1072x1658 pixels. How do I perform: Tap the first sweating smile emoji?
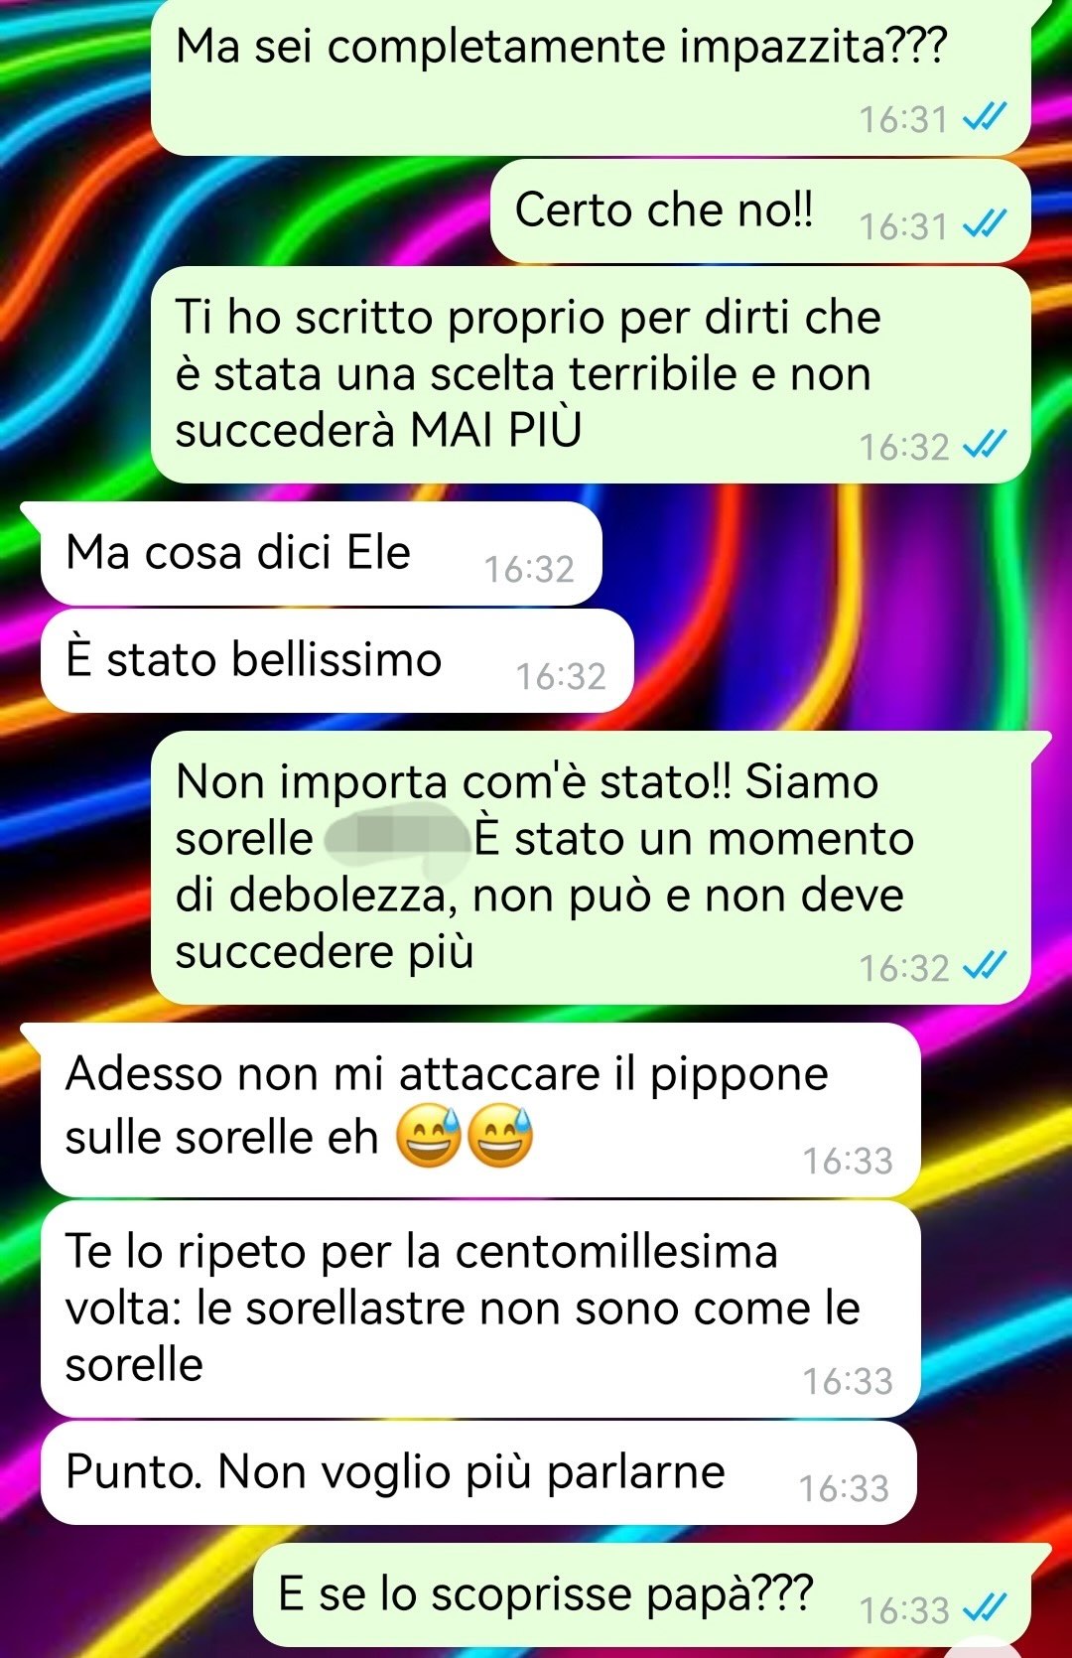429,1136
